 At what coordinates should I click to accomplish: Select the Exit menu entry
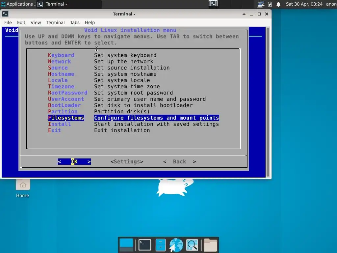(54, 130)
